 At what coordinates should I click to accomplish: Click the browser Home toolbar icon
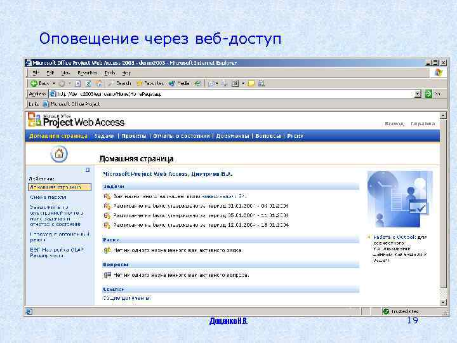pyautogui.click(x=99, y=84)
